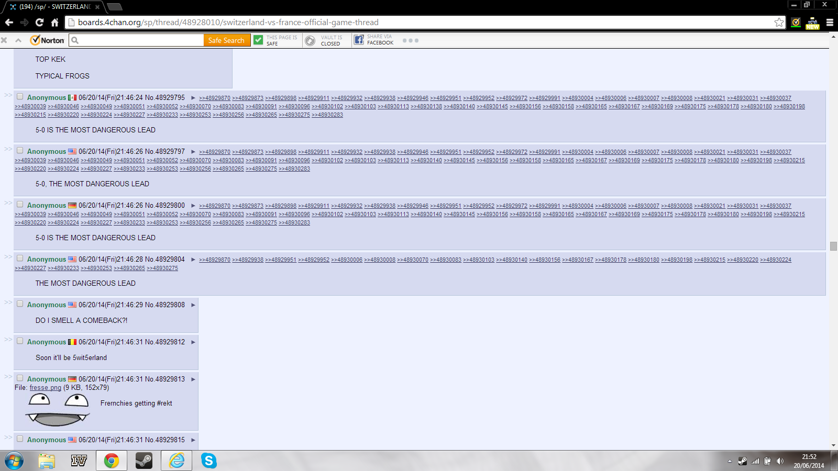Open Skype from the taskbar
838x471 pixels.
click(x=208, y=461)
